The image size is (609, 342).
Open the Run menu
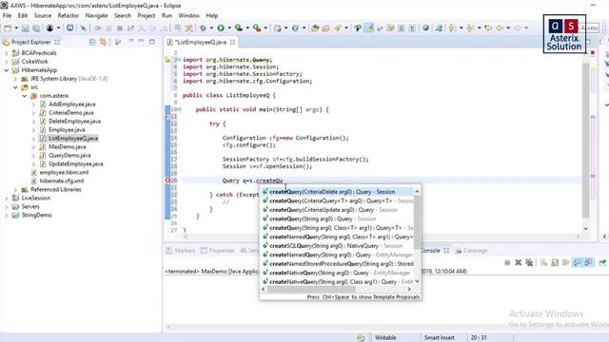pyautogui.click(x=167, y=15)
